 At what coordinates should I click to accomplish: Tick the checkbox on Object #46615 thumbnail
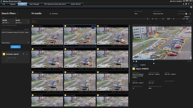click(93, 27)
